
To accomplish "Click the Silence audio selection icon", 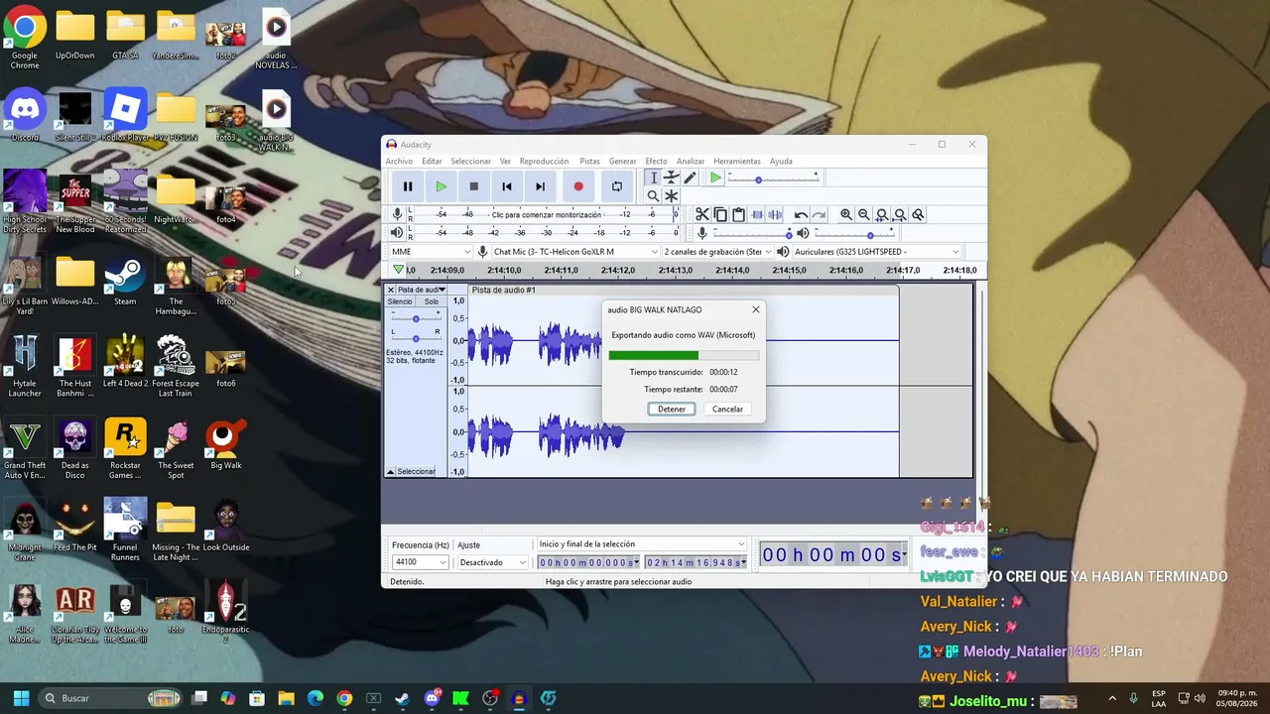I will click(775, 215).
